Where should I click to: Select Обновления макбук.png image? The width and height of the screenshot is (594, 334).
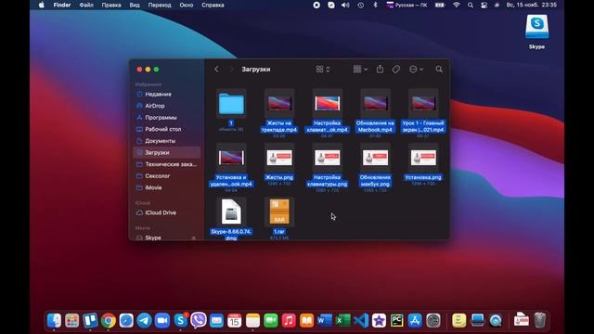click(x=375, y=158)
